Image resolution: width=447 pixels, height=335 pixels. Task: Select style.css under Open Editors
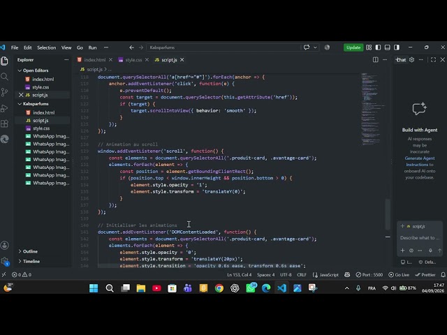click(x=41, y=87)
